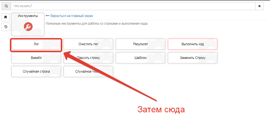Choose the 'Результат' action
270x131 pixels.
(140, 44)
